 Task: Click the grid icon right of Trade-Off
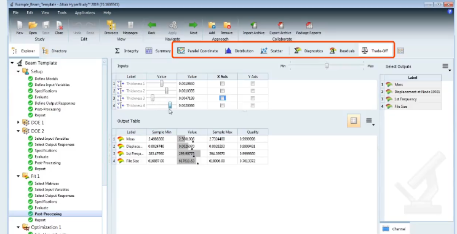tap(400, 50)
